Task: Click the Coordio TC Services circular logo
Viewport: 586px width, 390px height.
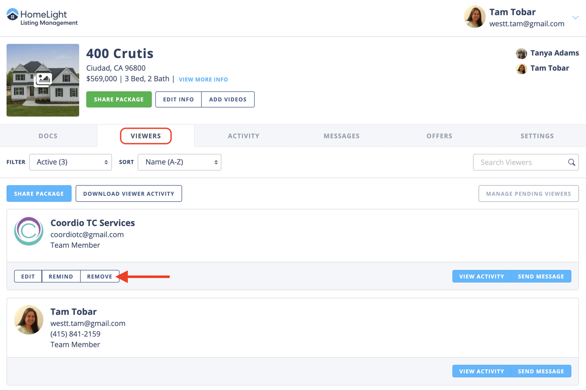Action: click(x=29, y=231)
